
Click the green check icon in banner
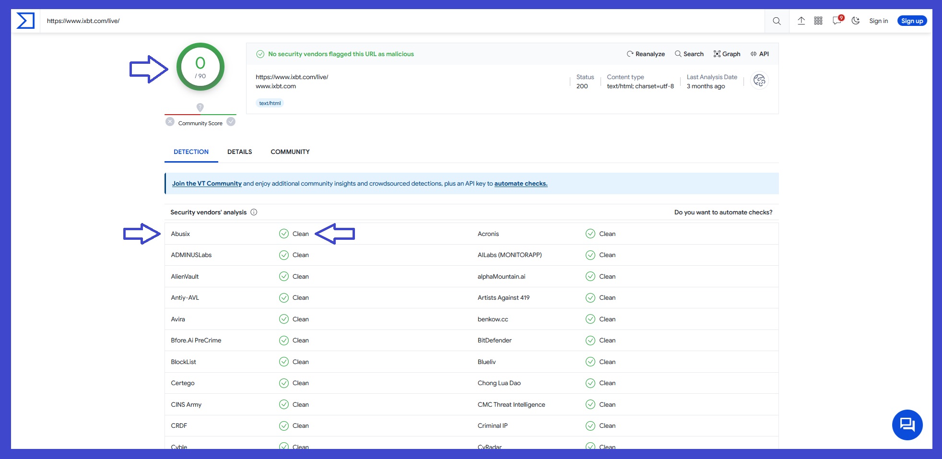pyautogui.click(x=260, y=54)
